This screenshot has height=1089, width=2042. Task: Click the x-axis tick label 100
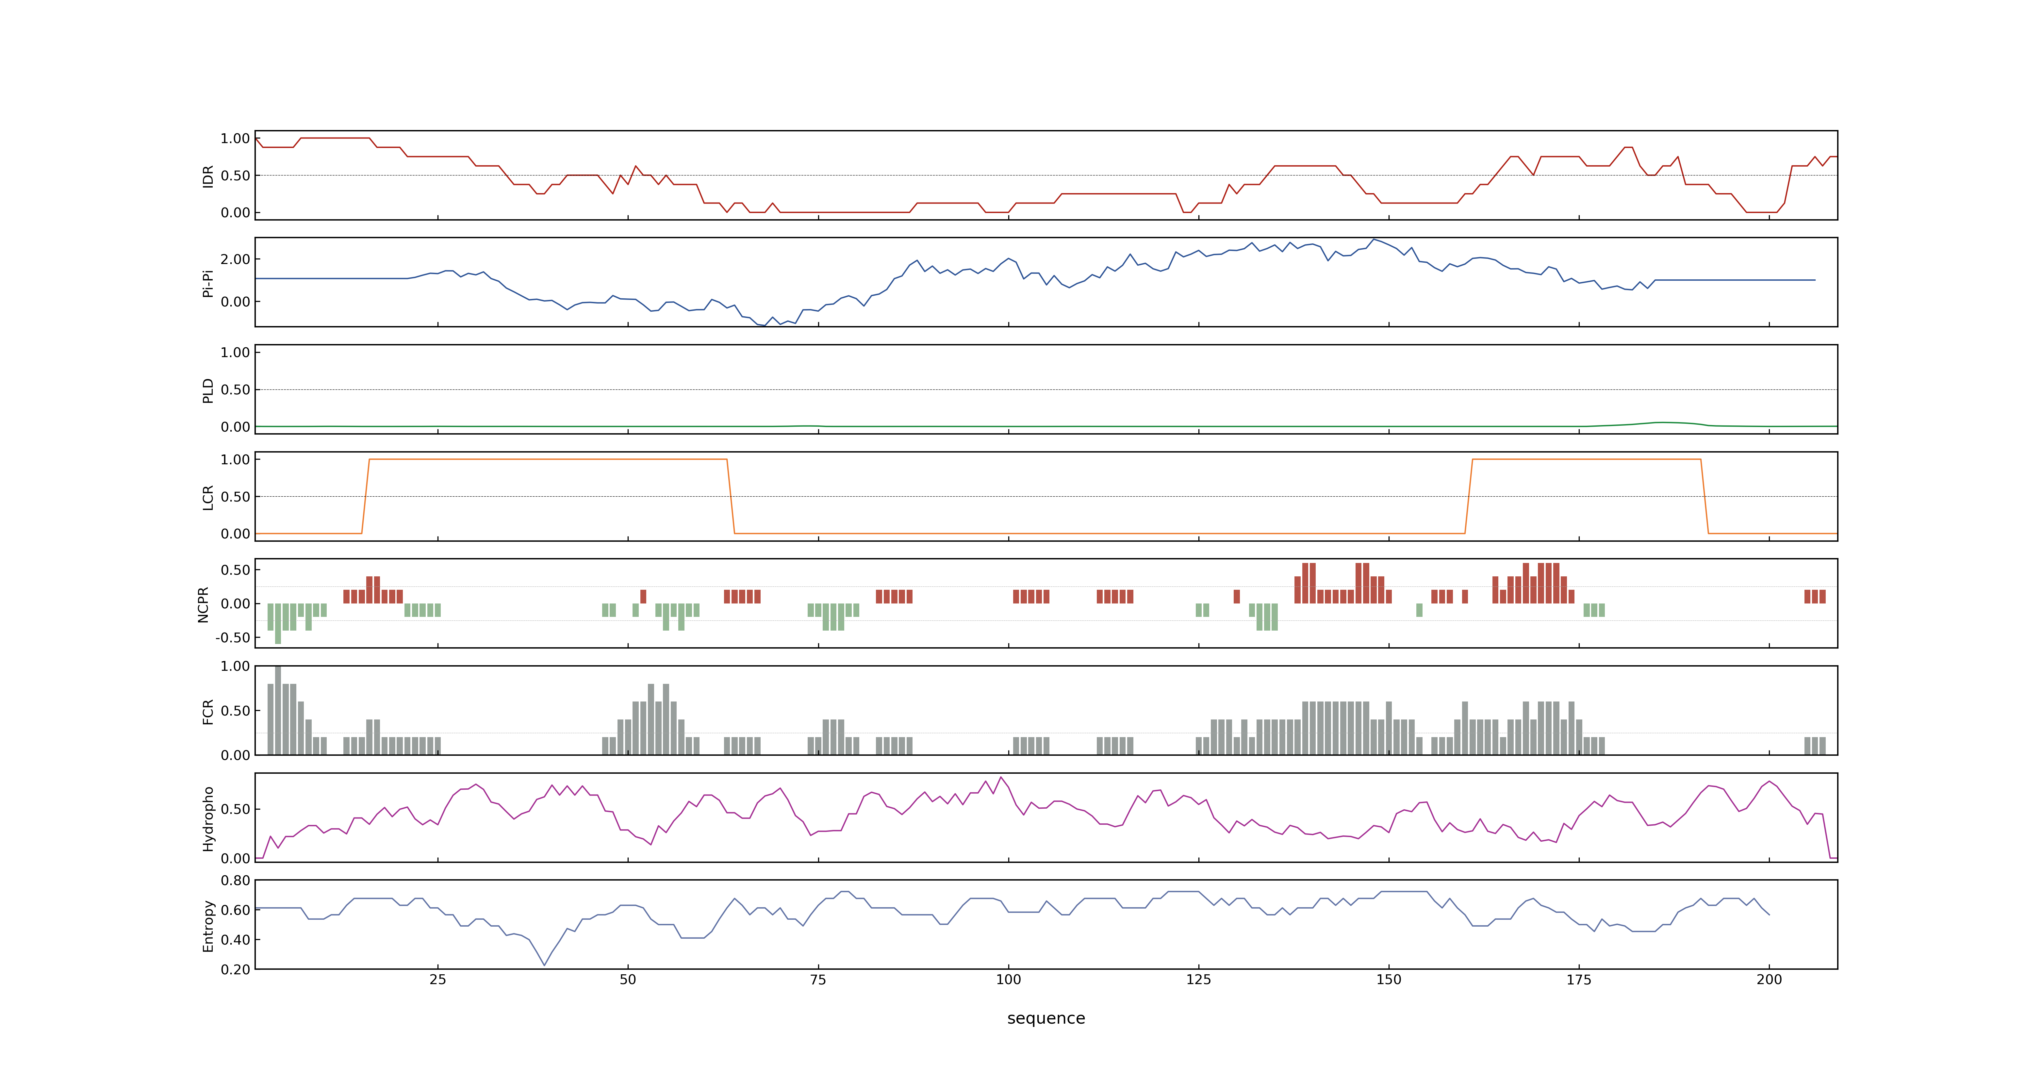1008,980
